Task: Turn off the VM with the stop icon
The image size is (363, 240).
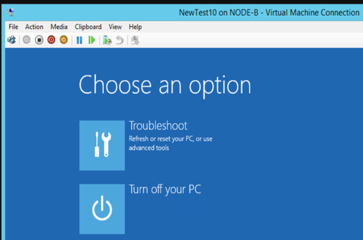Action: (x=39, y=40)
